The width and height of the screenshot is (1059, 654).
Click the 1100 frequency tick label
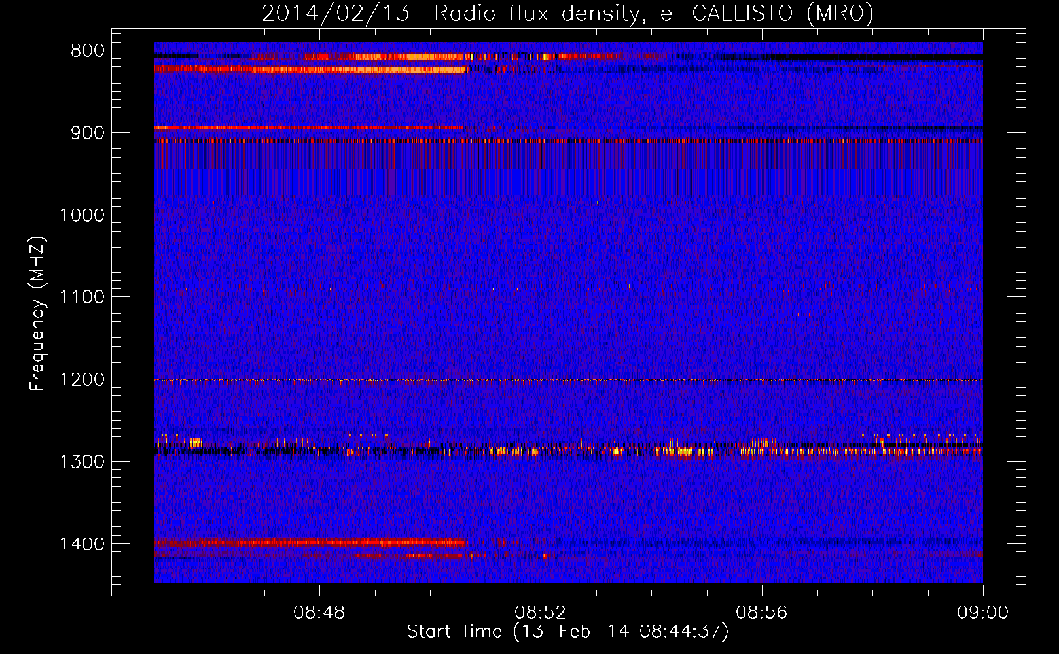click(x=82, y=298)
